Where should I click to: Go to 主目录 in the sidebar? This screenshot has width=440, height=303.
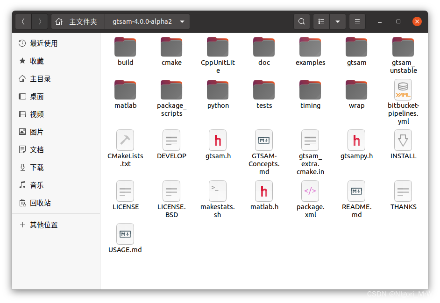coord(56,79)
